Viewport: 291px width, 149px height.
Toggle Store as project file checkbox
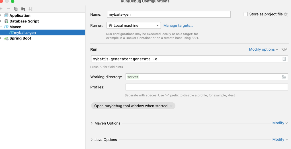coord(246,14)
